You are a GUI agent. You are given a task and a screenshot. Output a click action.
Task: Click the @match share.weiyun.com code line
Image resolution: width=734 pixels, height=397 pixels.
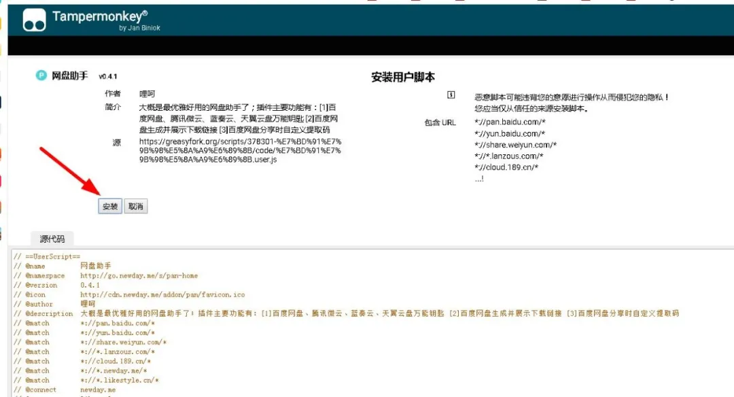pyautogui.click(x=90, y=342)
